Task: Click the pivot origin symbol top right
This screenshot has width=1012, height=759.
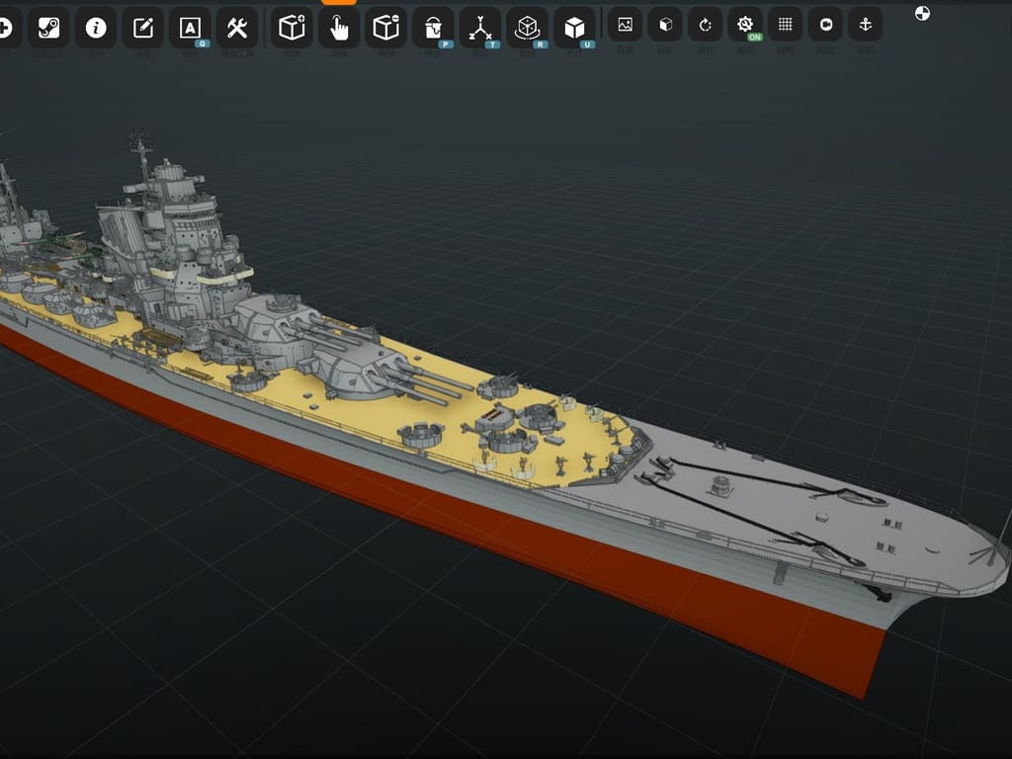Action: [x=923, y=14]
